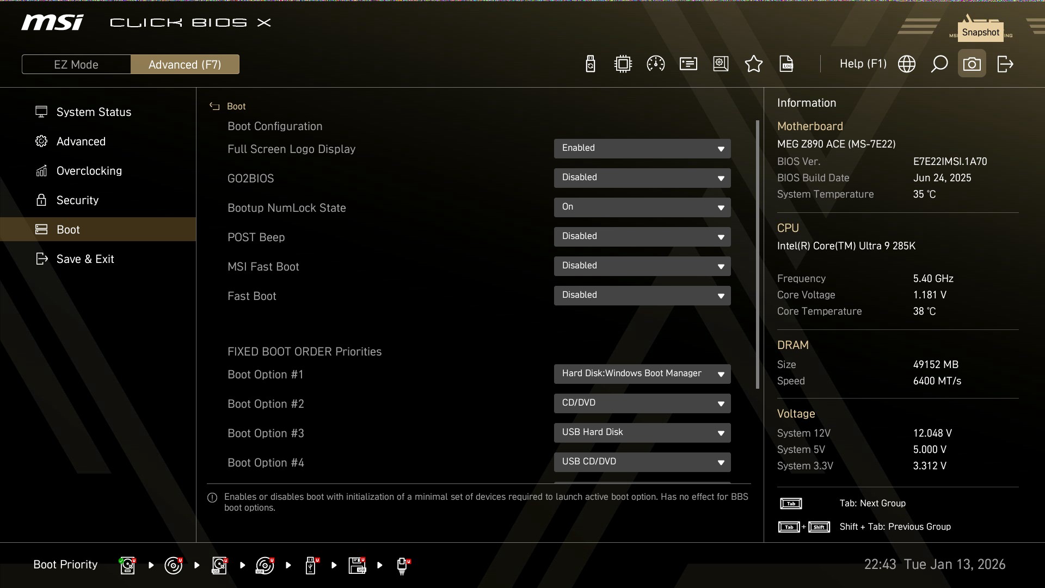Viewport: 1045px width, 588px height.
Task: Click Help (F1)
Action: 863,64
